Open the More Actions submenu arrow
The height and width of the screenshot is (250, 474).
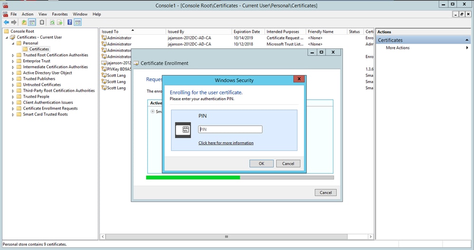(467, 48)
